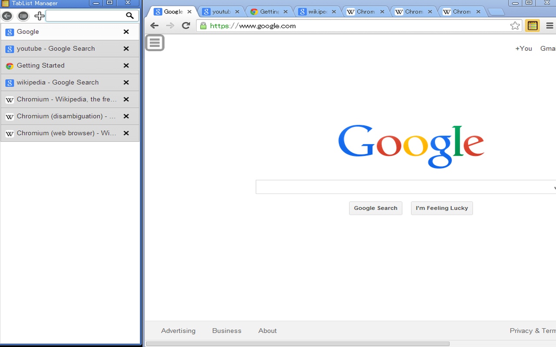The height and width of the screenshot is (347, 556).
Task: Click the I'm Feeling Lucky button
Action: (442, 208)
